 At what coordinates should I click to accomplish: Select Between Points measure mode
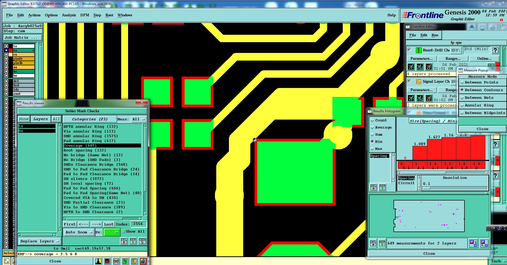[x=482, y=82]
